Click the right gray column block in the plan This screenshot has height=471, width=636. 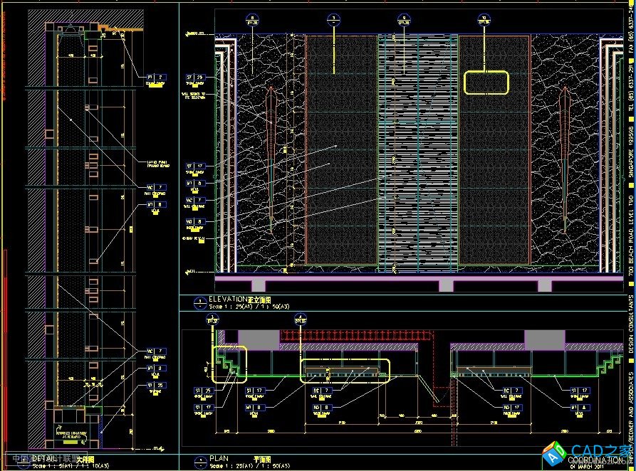click(x=544, y=339)
